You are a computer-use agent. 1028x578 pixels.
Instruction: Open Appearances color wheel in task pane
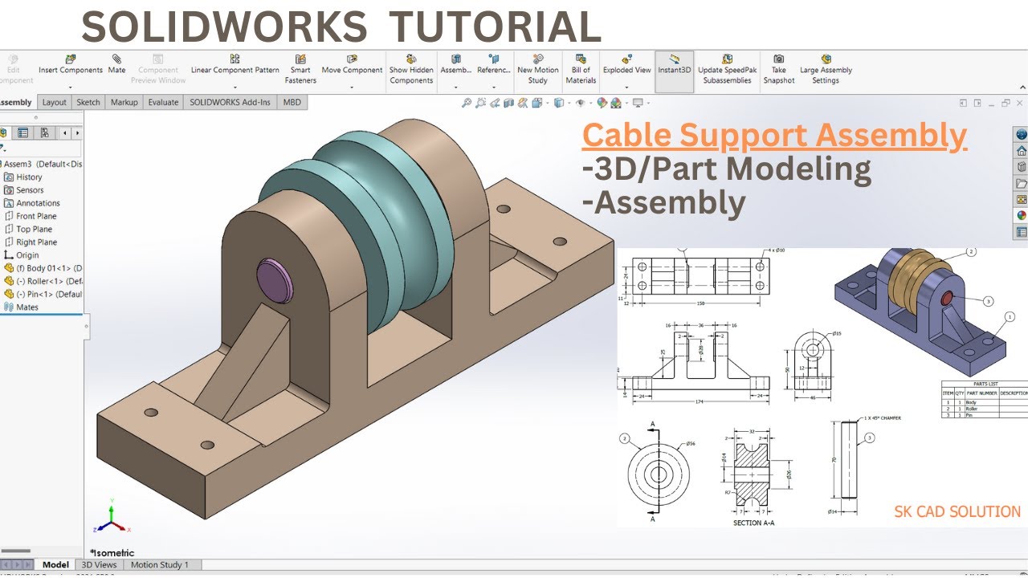[x=1022, y=215]
